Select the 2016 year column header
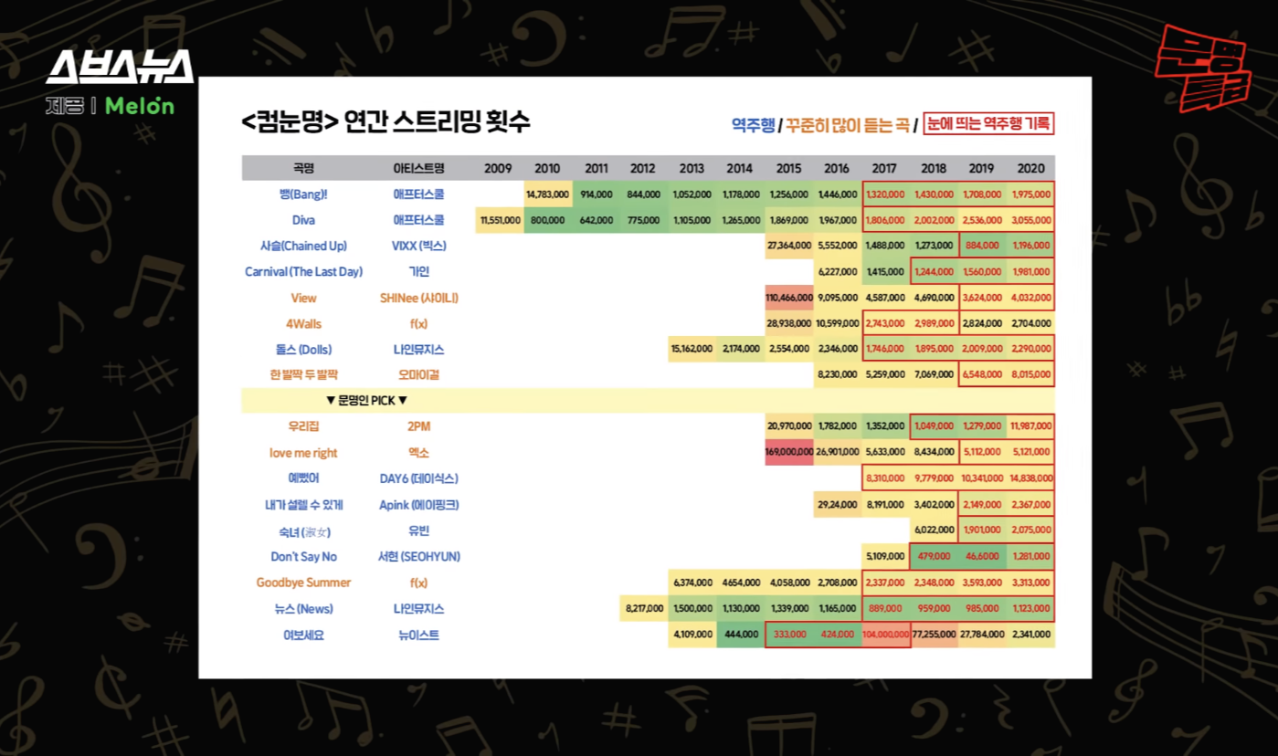This screenshot has height=756, width=1278. click(836, 169)
